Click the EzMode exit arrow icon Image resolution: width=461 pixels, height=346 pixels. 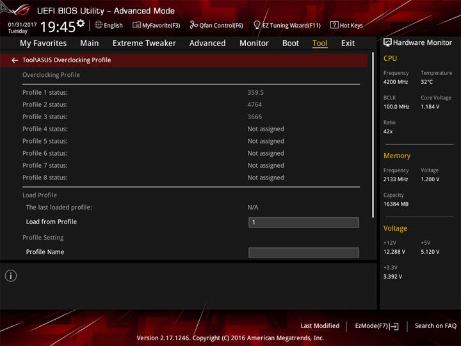[x=395, y=326]
